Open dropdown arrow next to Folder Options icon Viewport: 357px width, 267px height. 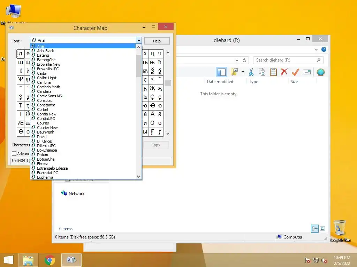[243, 72]
